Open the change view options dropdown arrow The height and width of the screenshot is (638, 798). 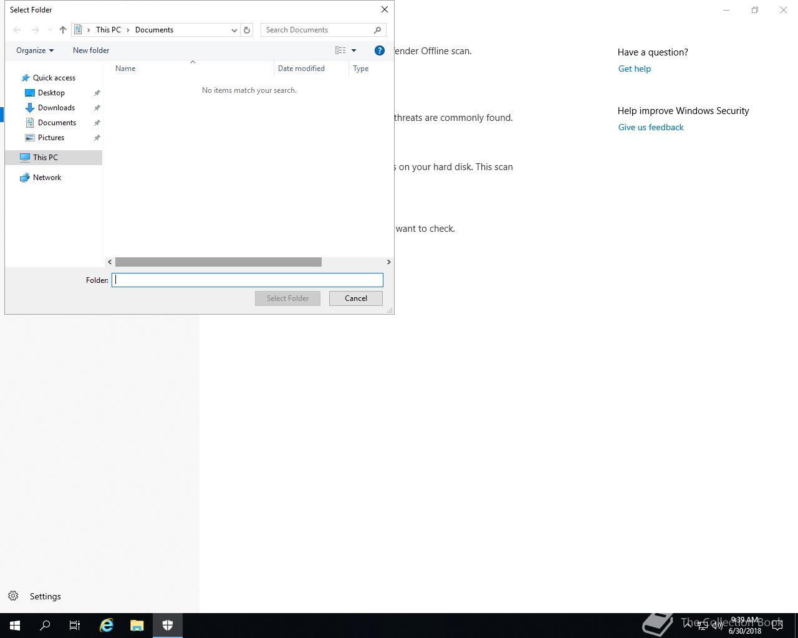pyautogui.click(x=353, y=50)
